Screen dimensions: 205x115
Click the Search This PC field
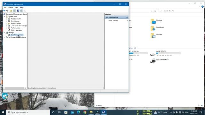click(180, 11)
